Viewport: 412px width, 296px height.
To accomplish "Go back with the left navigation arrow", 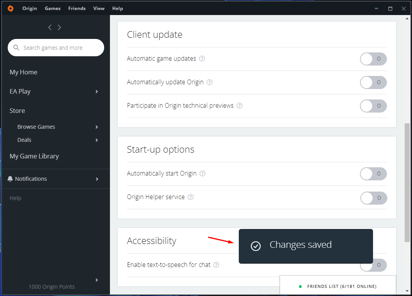I will click(50, 27).
